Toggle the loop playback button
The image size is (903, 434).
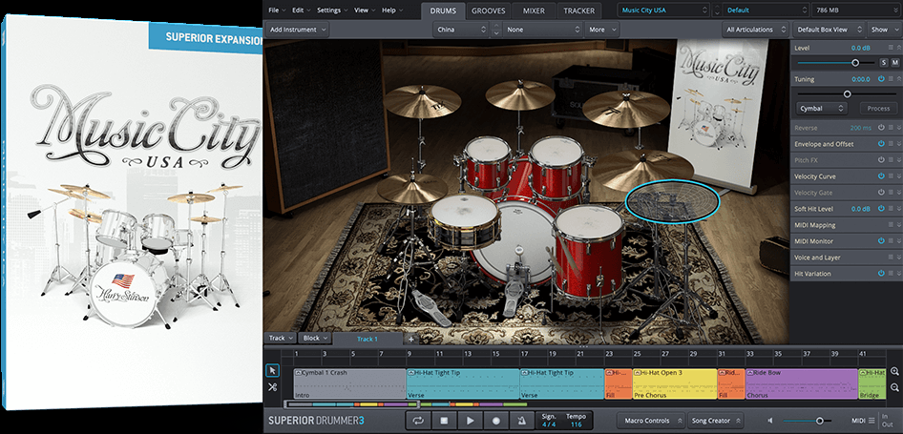tap(419, 421)
